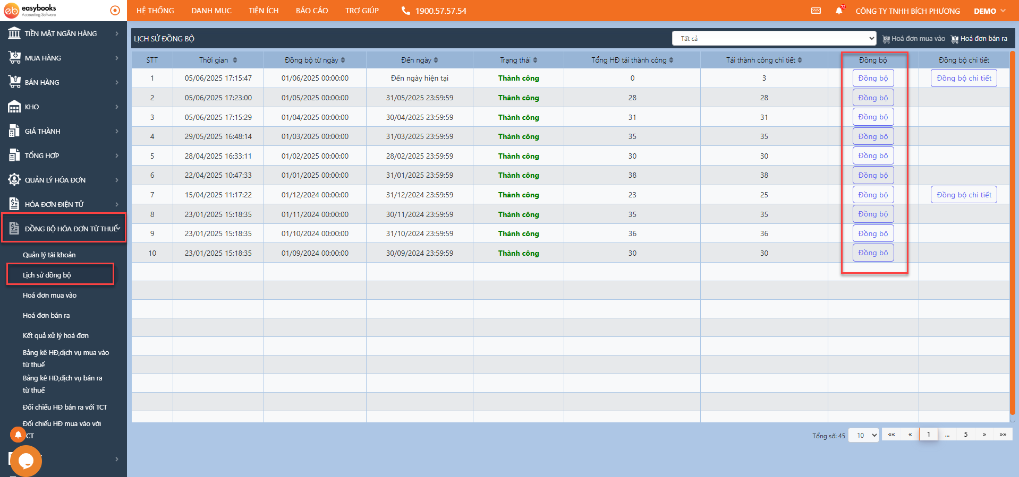The width and height of the screenshot is (1019, 477).
Task: Click the Hoá đơn bán ra cart icon in header
Action: (x=955, y=39)
